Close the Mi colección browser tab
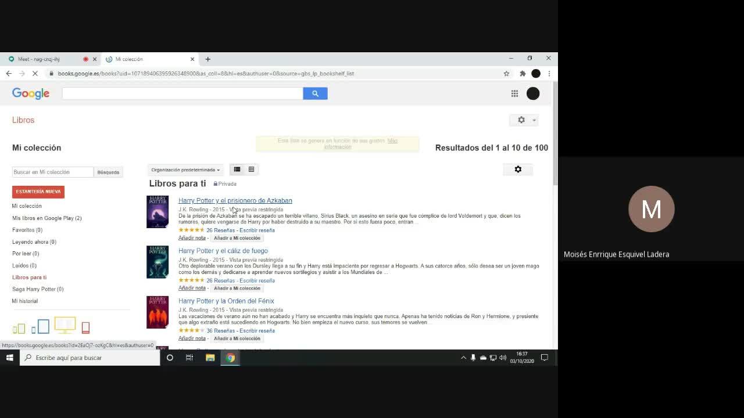 coord(192,59)
